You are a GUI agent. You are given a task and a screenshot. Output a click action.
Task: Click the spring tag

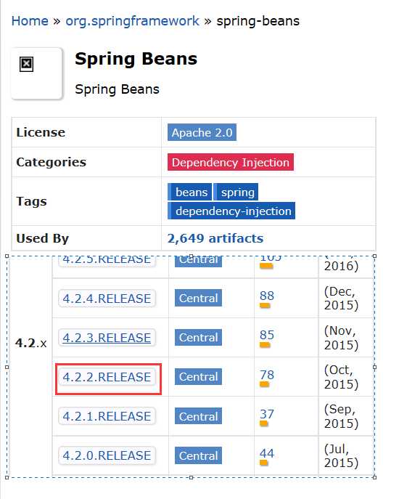coord(236,192)
